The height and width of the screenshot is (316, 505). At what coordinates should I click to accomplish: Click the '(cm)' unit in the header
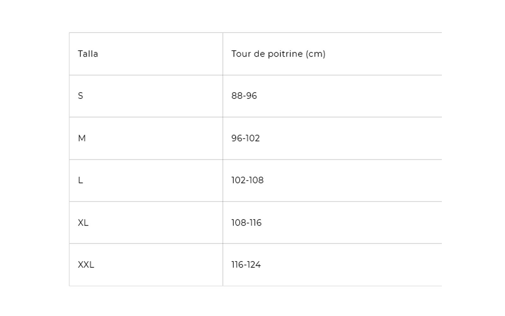click(x=315, y=54)
